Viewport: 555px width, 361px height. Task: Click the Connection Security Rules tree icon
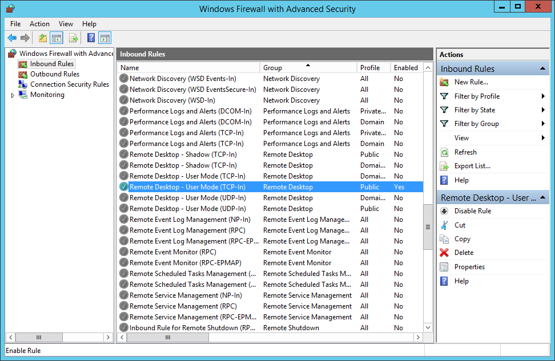23,84
